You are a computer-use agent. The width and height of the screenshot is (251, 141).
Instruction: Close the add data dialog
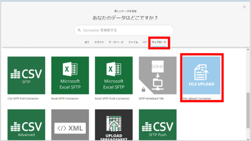click(244, 7)
